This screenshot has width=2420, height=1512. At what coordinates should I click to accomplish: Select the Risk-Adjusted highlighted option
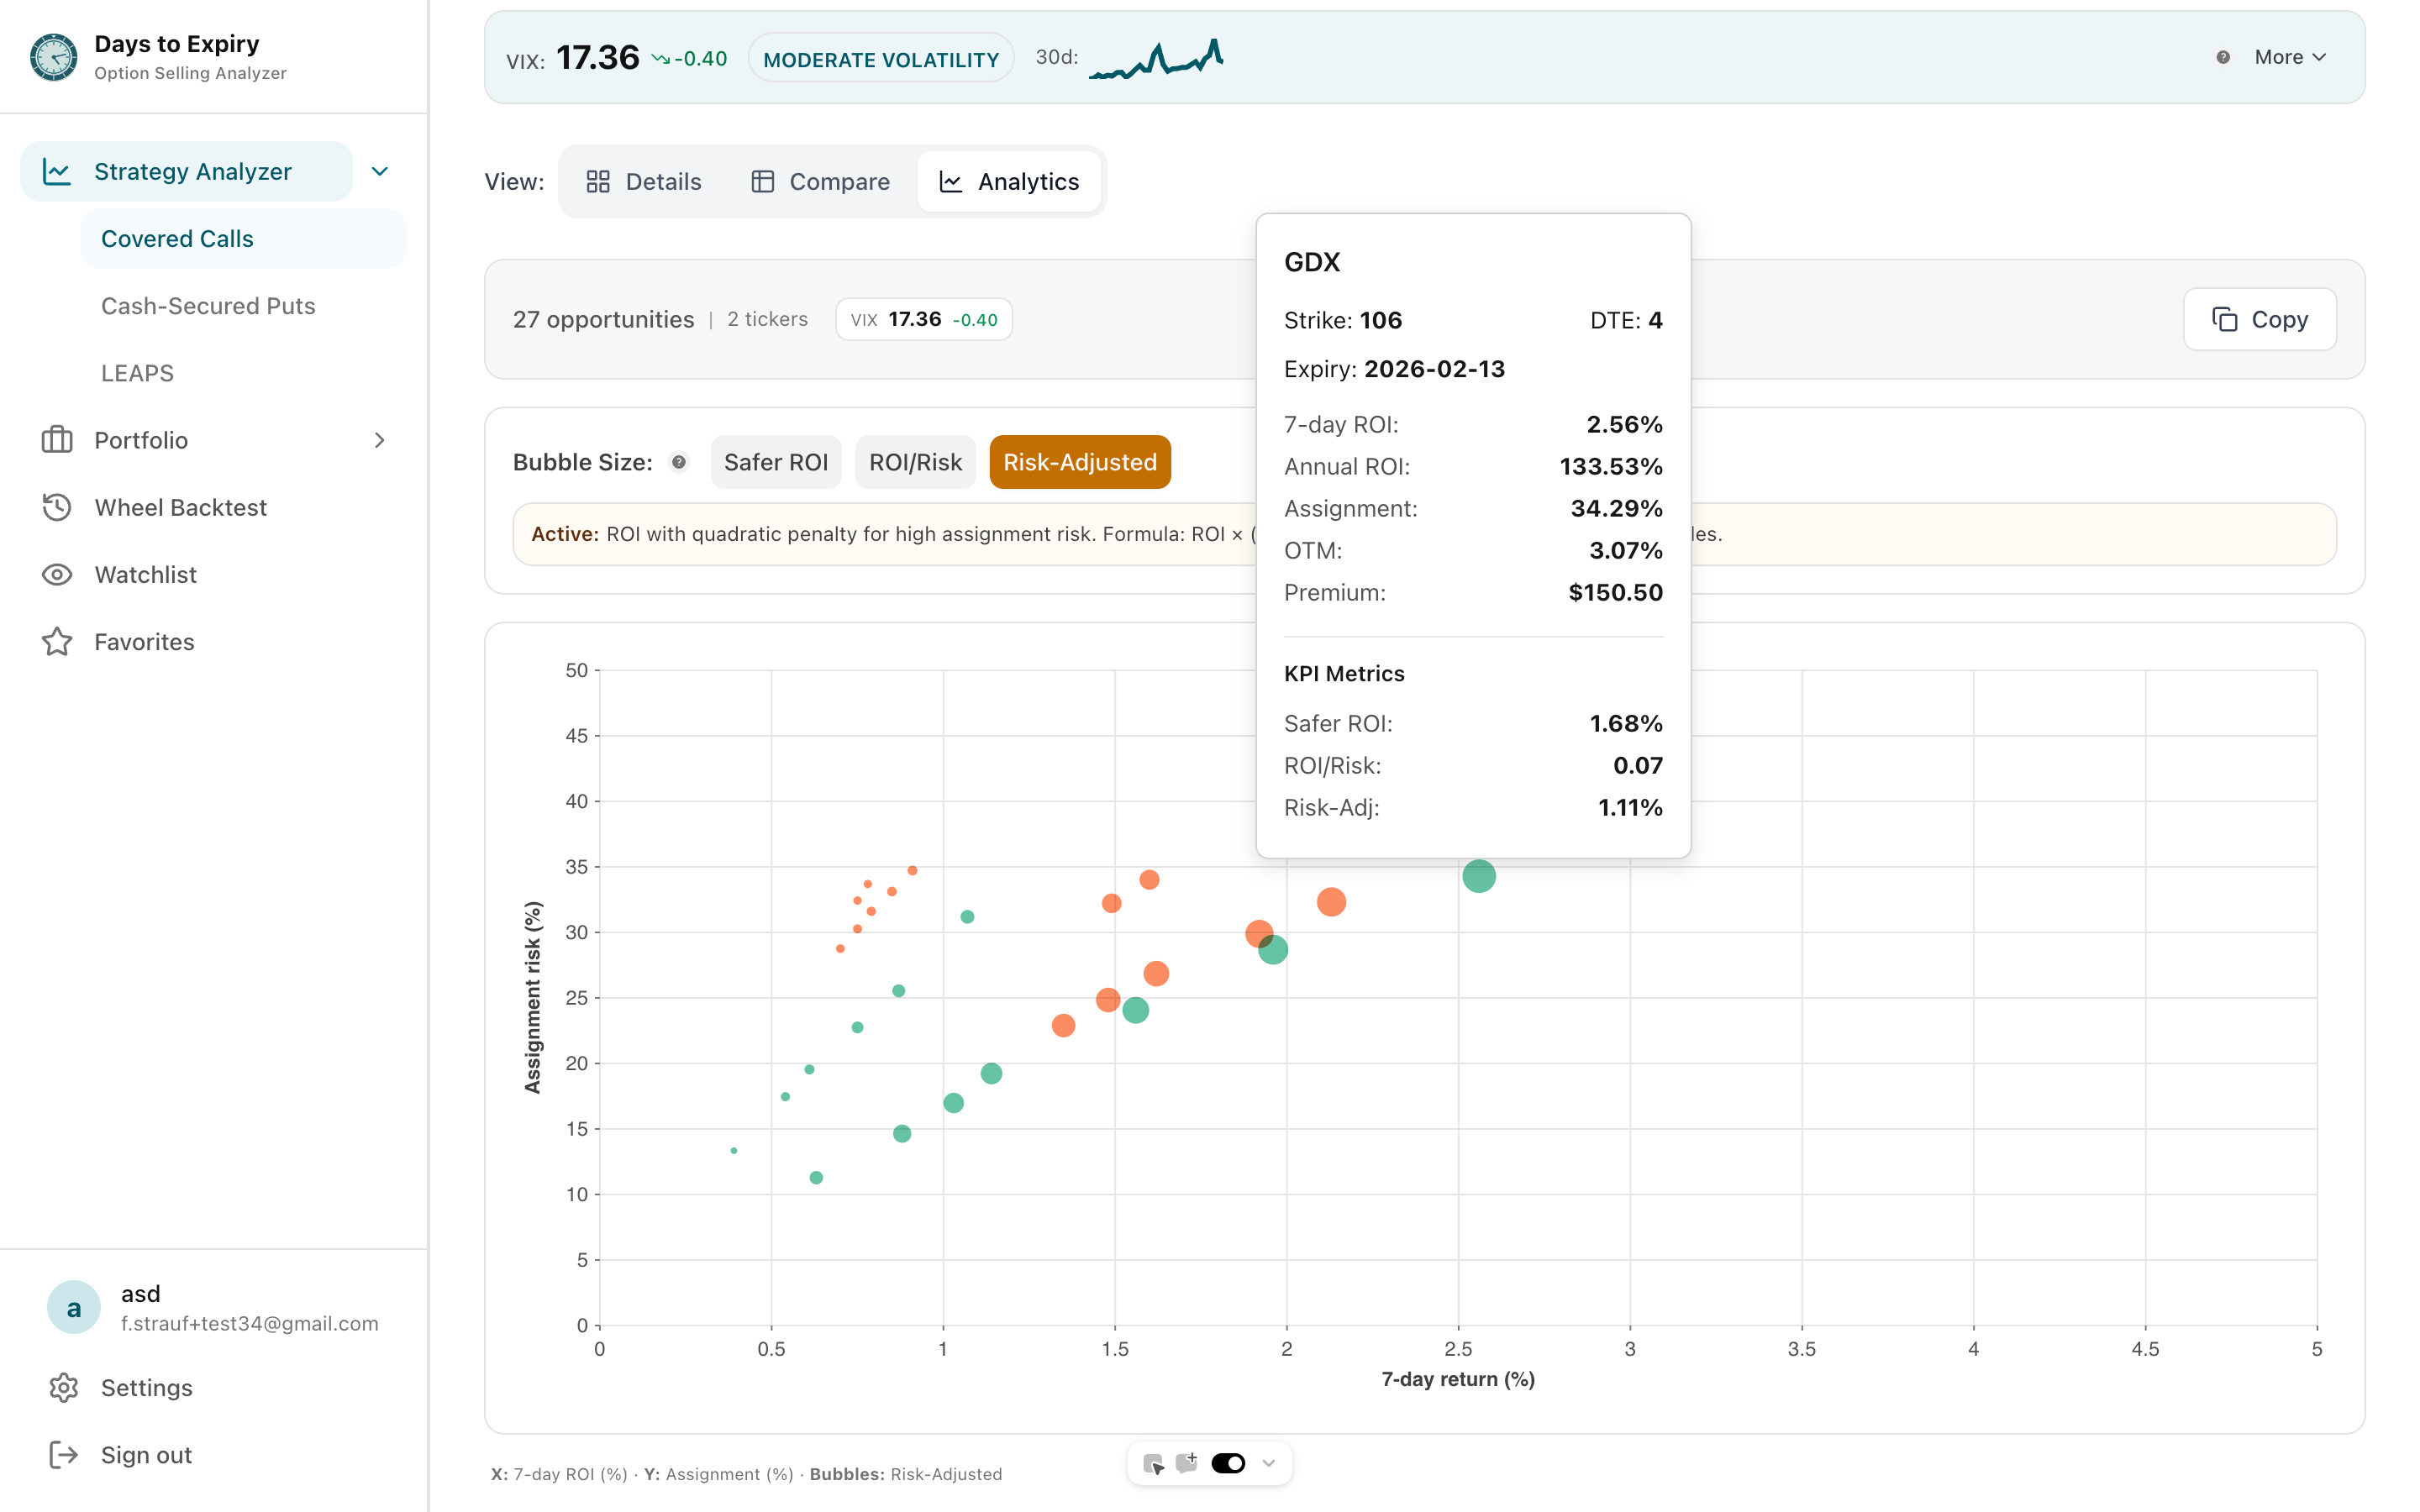coord(1080,462)
